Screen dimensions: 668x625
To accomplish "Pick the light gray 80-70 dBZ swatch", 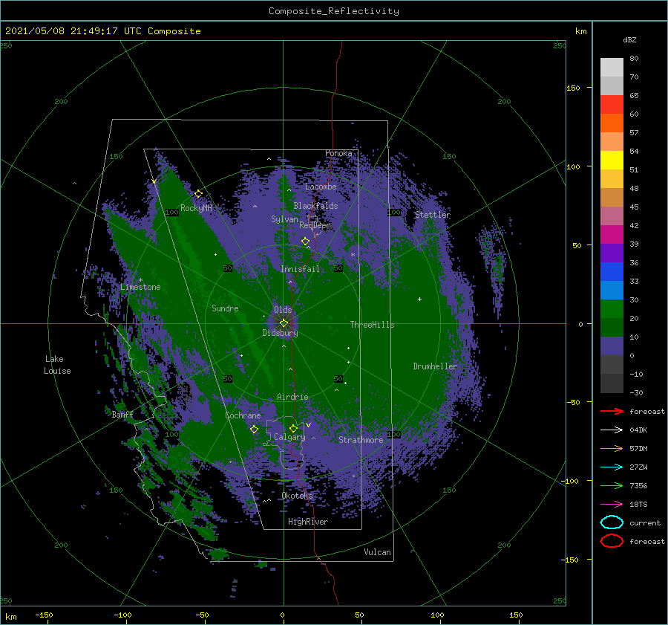I will 612,68.
